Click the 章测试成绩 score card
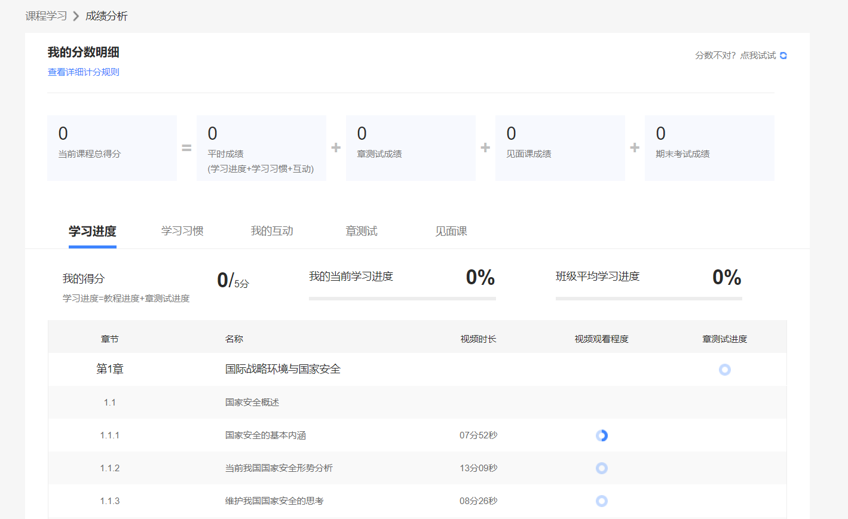Image resolution: width=848 pixels, height=519 pixels. 411,148
